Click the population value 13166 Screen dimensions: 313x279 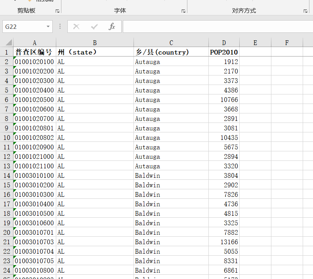pos(224,242)
